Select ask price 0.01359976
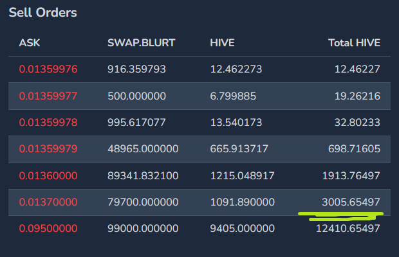Image resolution: width=399 pixels, height=257 pixels. [x=48, y=69]
